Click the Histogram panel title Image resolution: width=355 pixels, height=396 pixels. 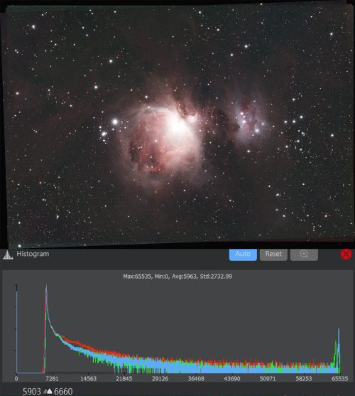point(33,254)
